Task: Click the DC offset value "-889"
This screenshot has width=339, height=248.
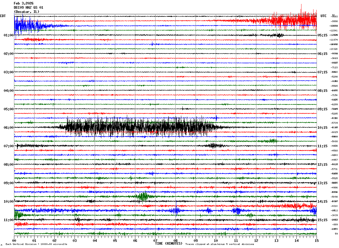Action: pyautogui.click(x=335, y=224)
